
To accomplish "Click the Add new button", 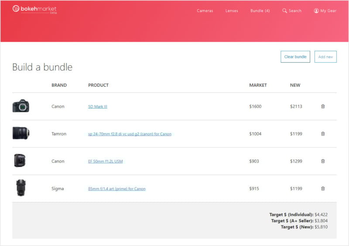I will 325,57.
